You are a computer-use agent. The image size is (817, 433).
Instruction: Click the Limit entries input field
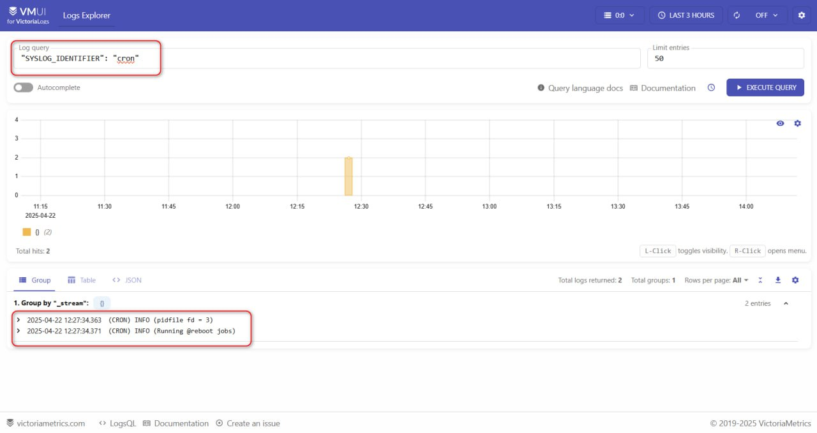[x=725, y=58]
